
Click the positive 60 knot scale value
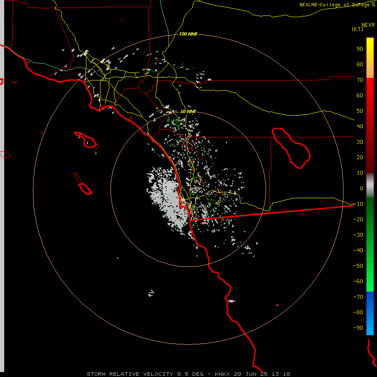pyautogui.click(x=360, y=95)
